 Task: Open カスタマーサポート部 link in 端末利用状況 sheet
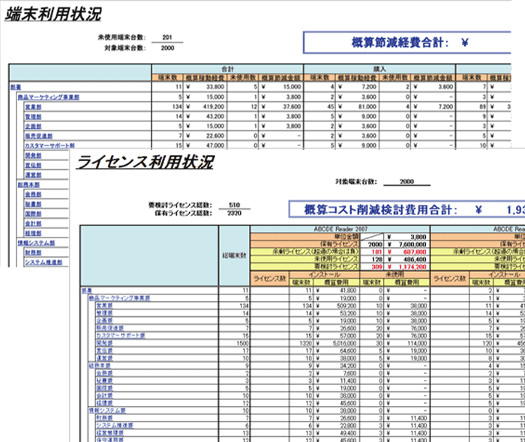coord(50,145)
